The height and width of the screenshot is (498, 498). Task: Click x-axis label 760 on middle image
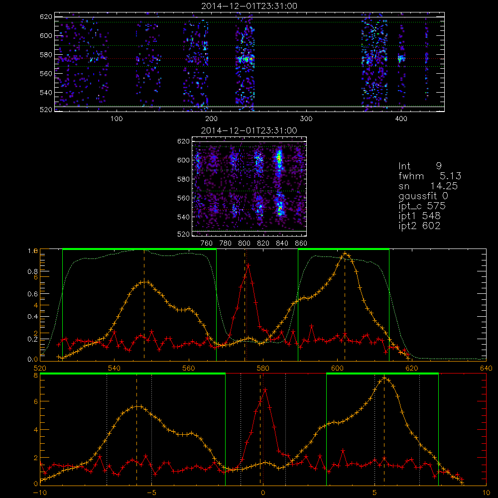[x=207, y=244]
